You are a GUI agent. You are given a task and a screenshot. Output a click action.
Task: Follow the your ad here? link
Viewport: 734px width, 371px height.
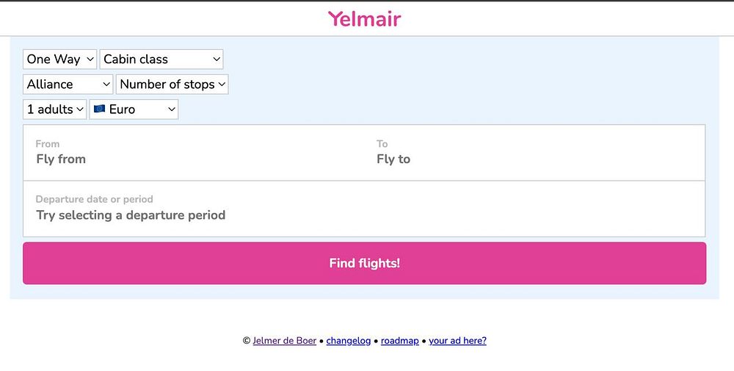coord(457,341)
